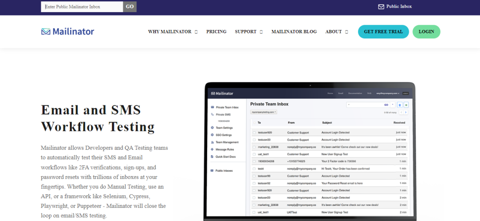Viewport: 480px width, 221px height.
Task: Click the previous page arrow in the preview inbox
Action: click(401, 112)
